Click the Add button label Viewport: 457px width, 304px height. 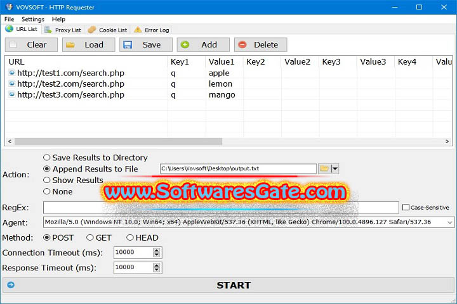click(209, 44)
